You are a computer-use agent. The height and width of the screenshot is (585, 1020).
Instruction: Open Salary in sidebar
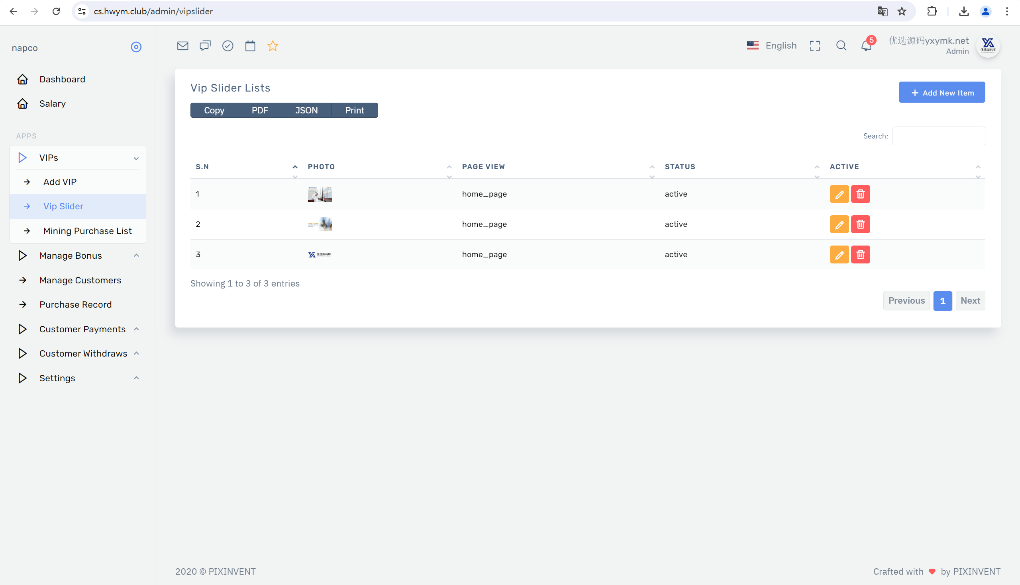coord(78,103)
